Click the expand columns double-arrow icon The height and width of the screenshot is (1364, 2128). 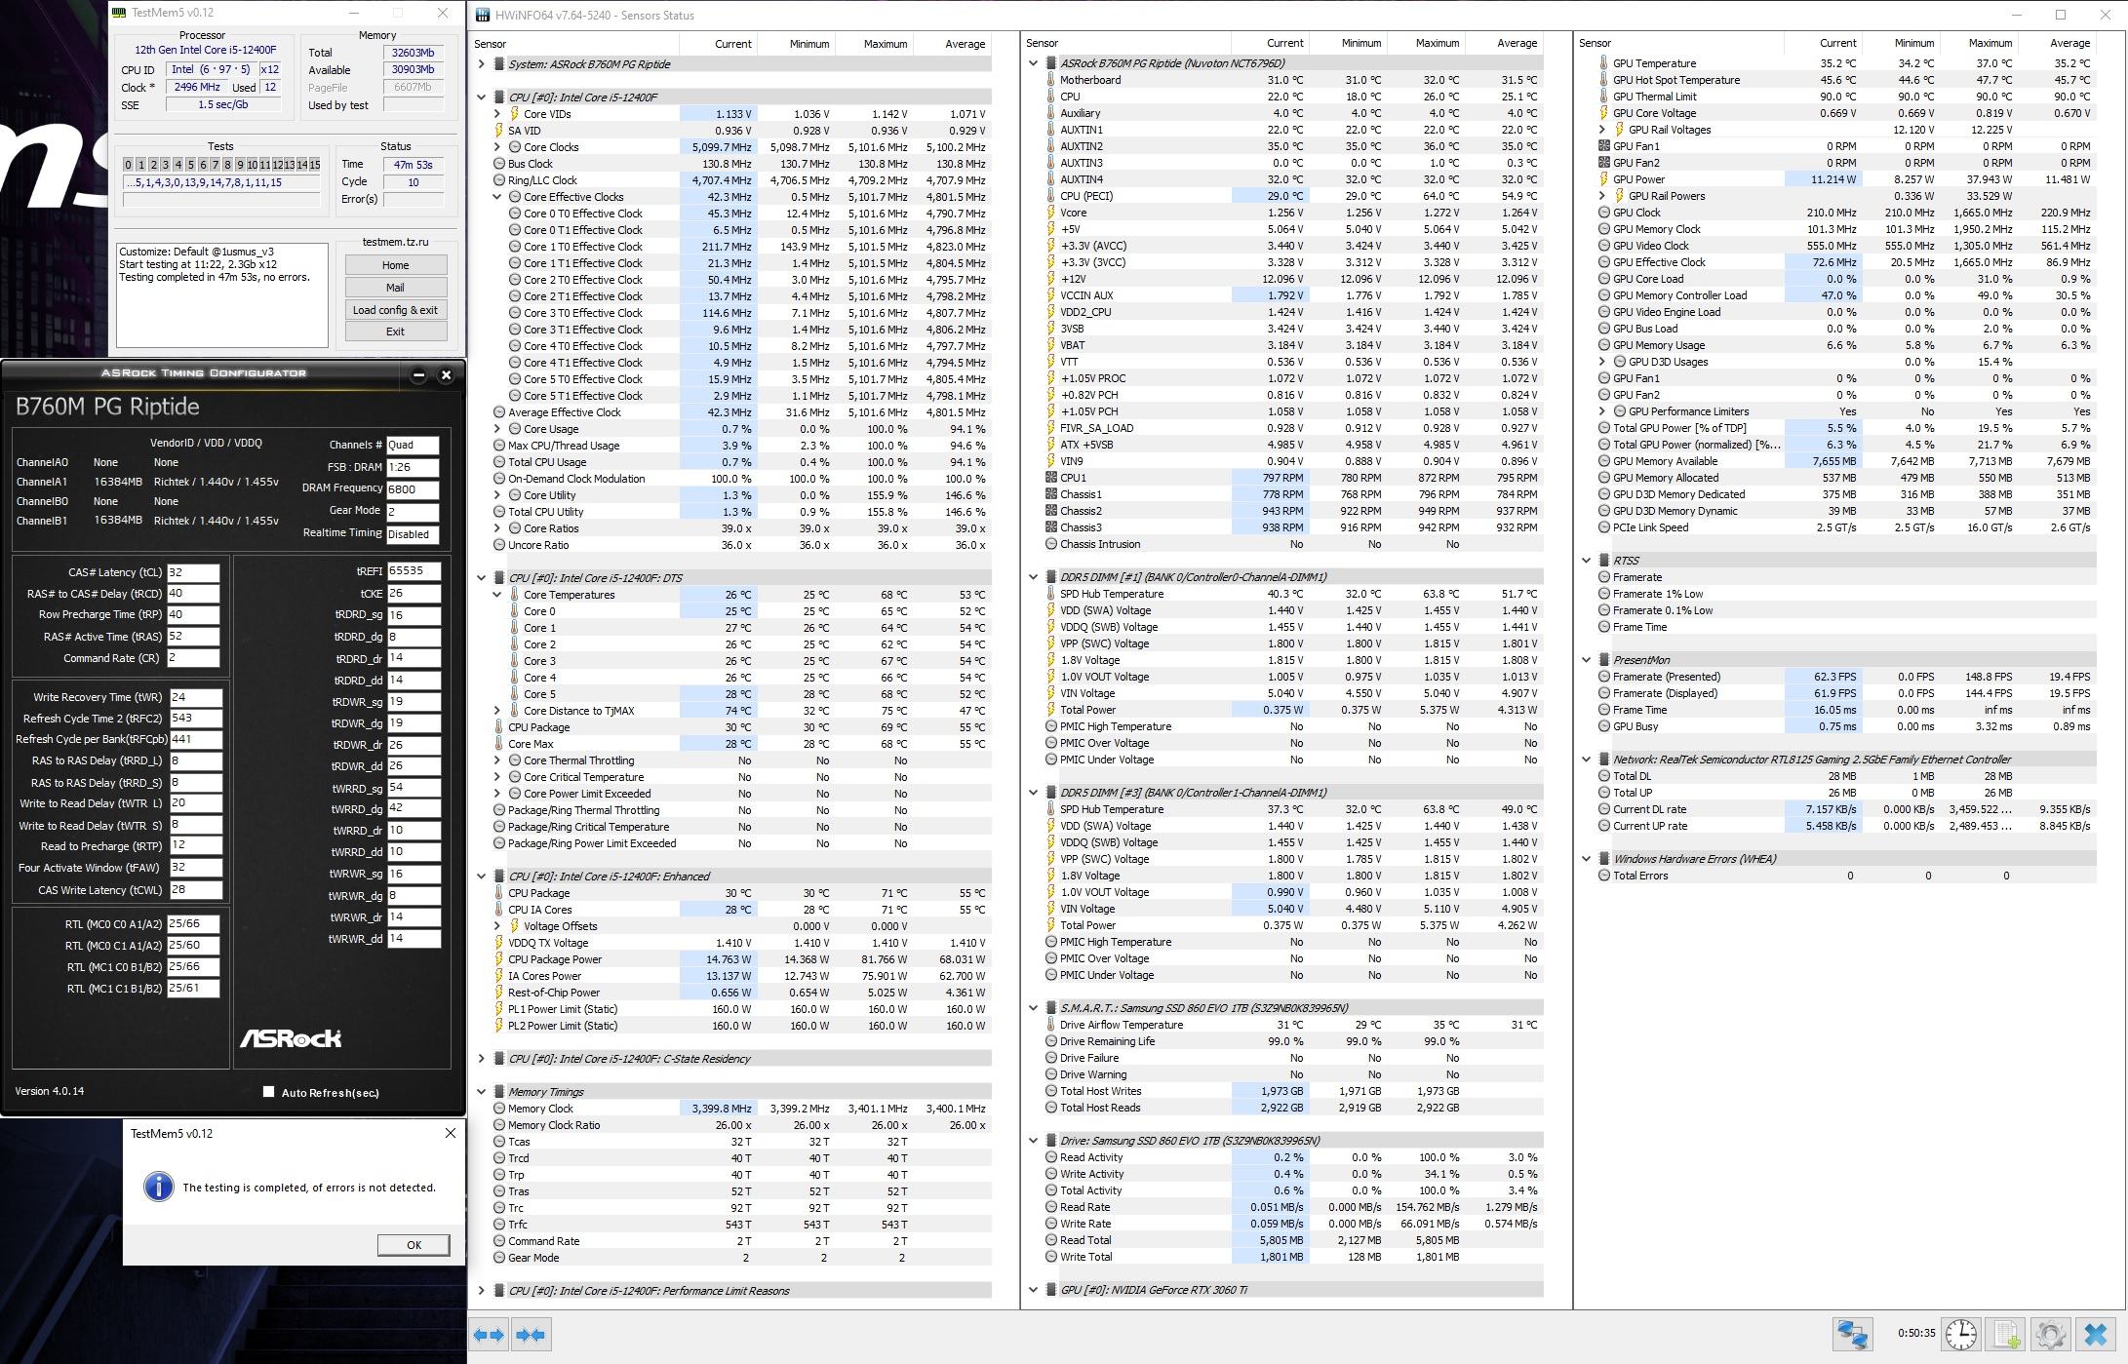489,1335
